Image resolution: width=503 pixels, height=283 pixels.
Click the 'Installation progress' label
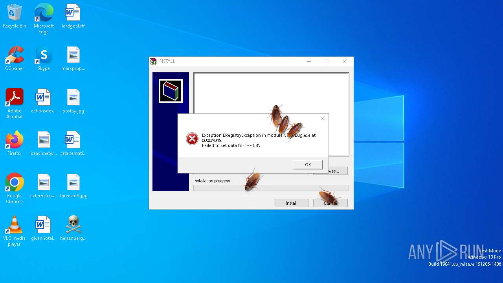tap(212, 181)
